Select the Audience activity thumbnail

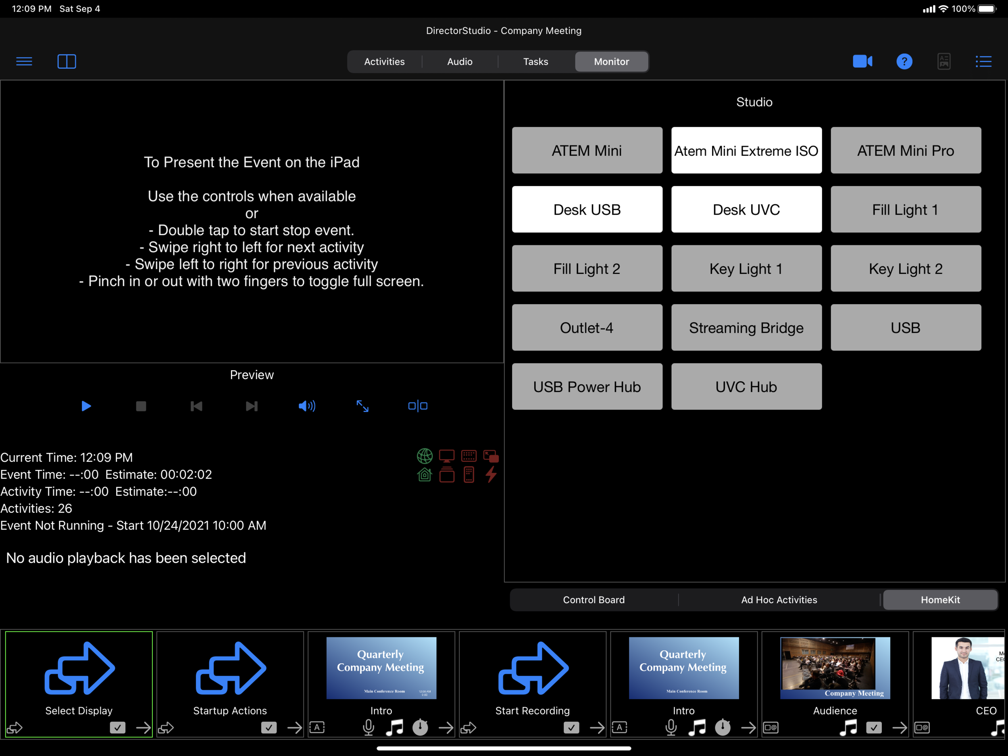coord(835,668)
